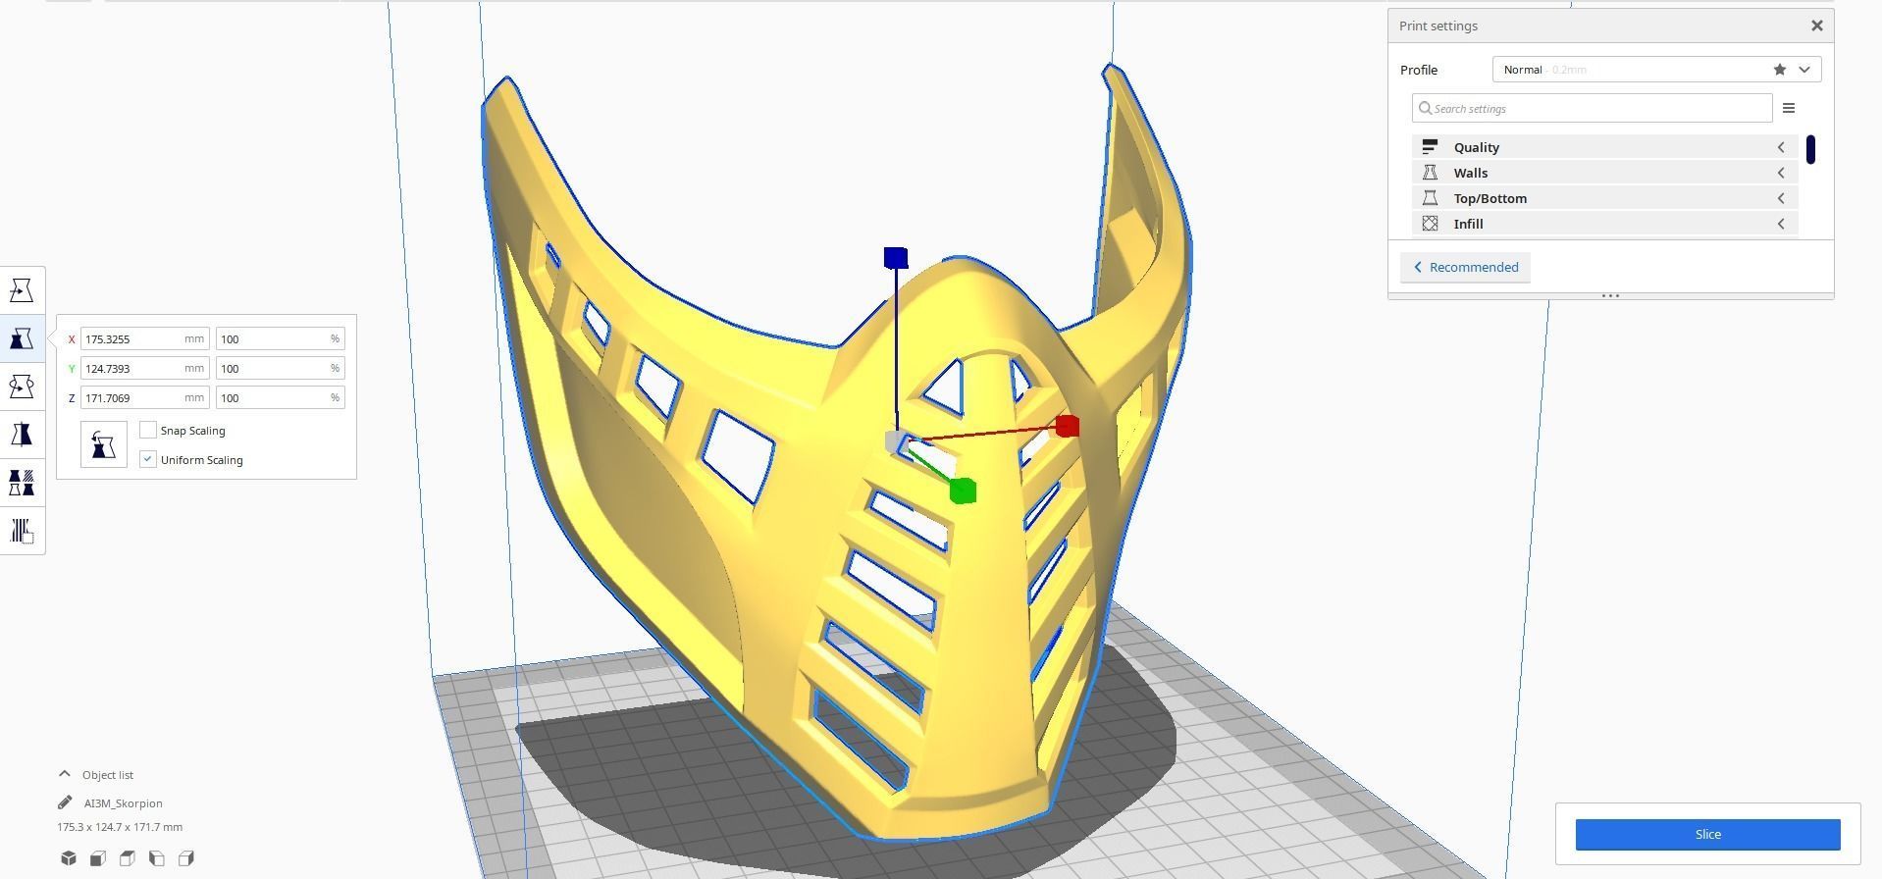1882x879 pixels.
Task: Select the Mirror tool in left toolbar
Action: [22, 435]
